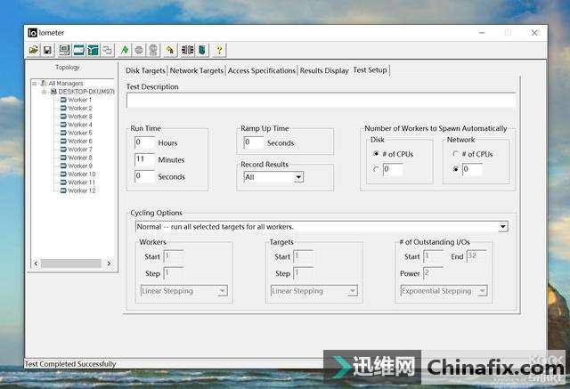Viewport: 570px width, 389px height.
Task: Select the Worker 7 icon in Topology
Action: click(x=63, y=150)
